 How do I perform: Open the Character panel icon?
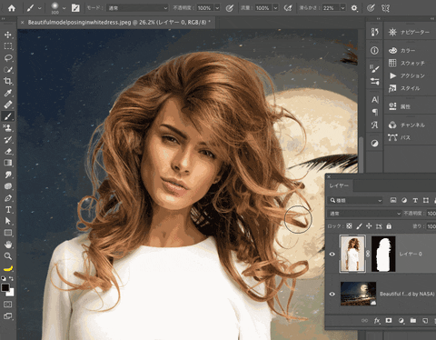pos(375,100)
